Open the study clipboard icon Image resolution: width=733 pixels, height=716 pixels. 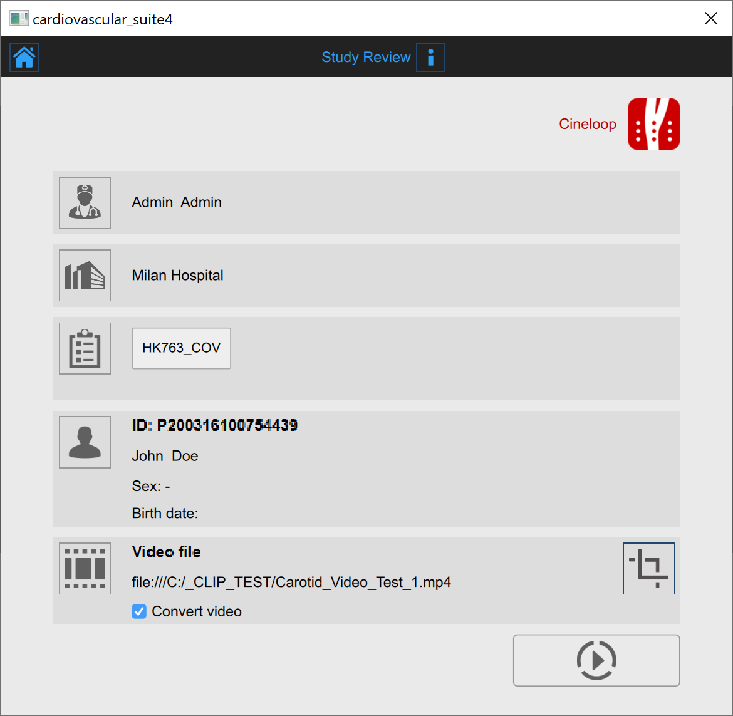85,349
